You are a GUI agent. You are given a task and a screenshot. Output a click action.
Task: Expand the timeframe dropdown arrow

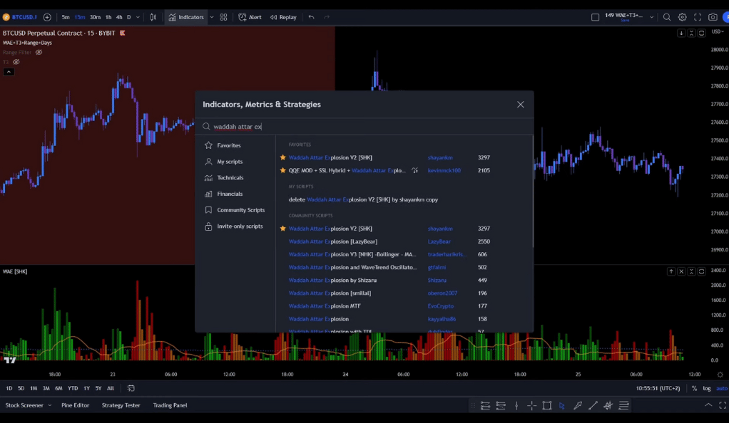point(138,17)
